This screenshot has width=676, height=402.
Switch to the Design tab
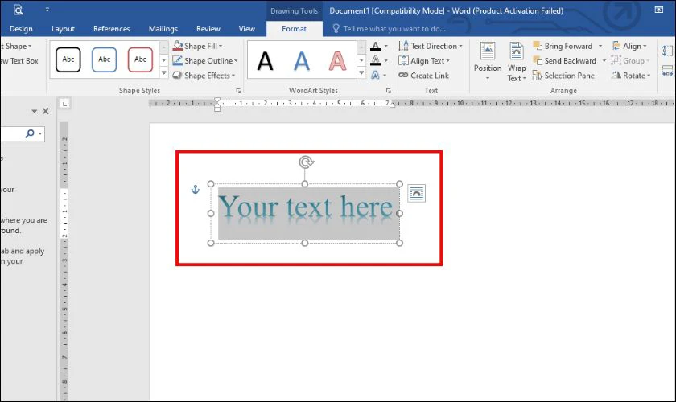point(21,29)
